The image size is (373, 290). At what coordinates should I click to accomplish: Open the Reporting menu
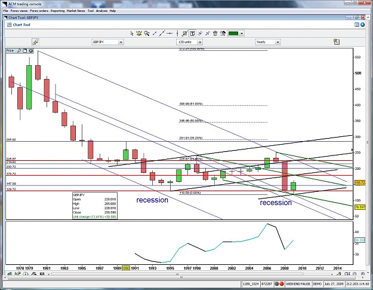[x=57, y=11]
